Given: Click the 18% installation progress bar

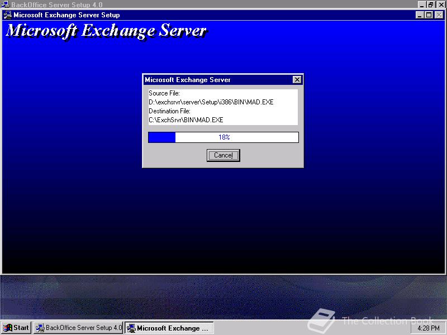Looking at the screenshot, I should click(223, 137).
